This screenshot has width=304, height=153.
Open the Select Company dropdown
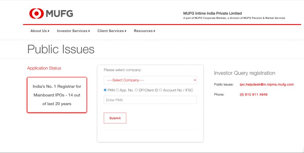[x=150, y=80]
